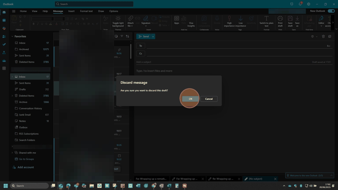Click the Add a subject field
The width and height of the screenshot is (338, 190).
(x=223, y=62)
